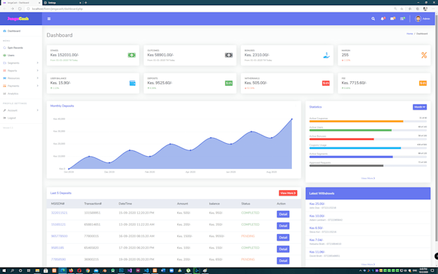The height and width of the screenshot is (274, 438).
Task: Click the Amount column header
Action: coord(182,204)
